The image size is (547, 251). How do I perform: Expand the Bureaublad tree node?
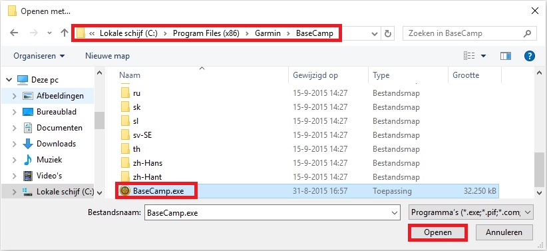[14, 112]
